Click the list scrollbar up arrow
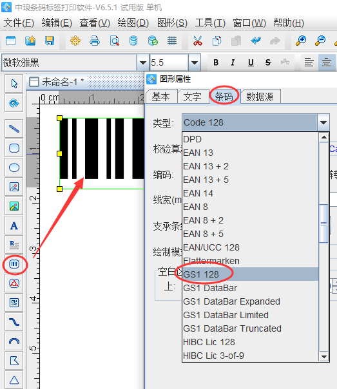337x389 pixels. (x=324, y=137)
